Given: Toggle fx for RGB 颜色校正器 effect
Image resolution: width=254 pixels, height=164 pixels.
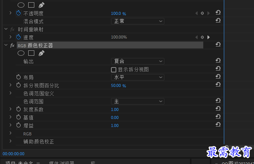Looking at the screenshot, I should [12, 45].
